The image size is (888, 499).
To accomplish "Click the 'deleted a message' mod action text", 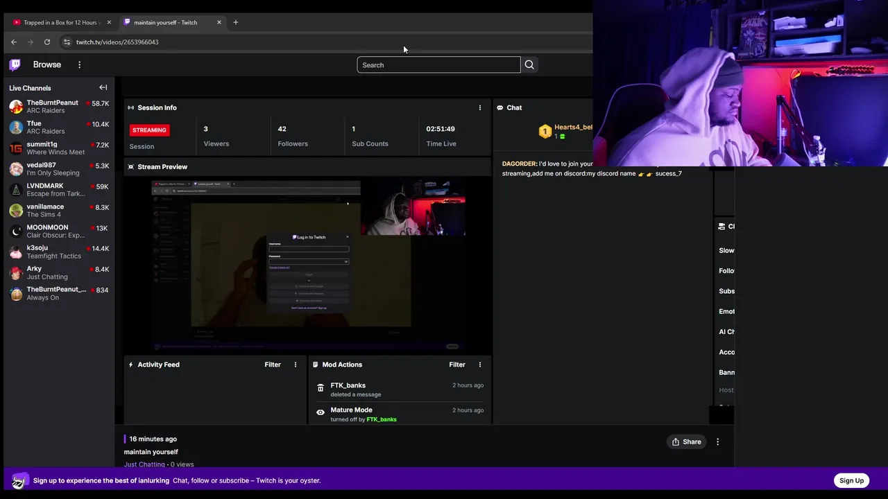I will (x=356, y=394).
